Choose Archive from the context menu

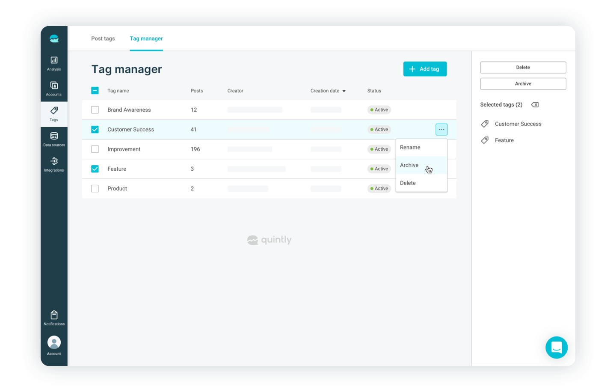tap(409, 165)
